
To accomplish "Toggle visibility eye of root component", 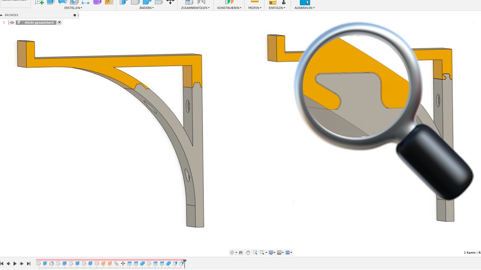I will tap(12, 22).
